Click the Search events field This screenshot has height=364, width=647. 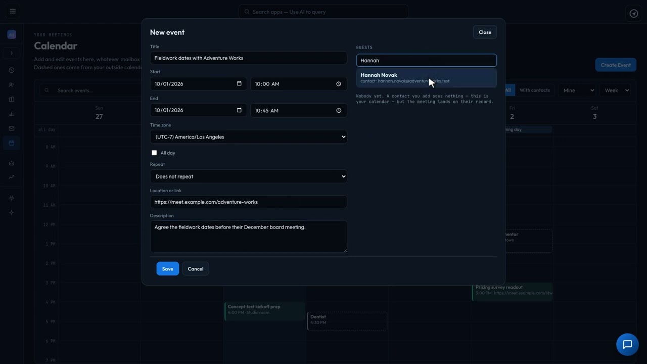[91, 90]
